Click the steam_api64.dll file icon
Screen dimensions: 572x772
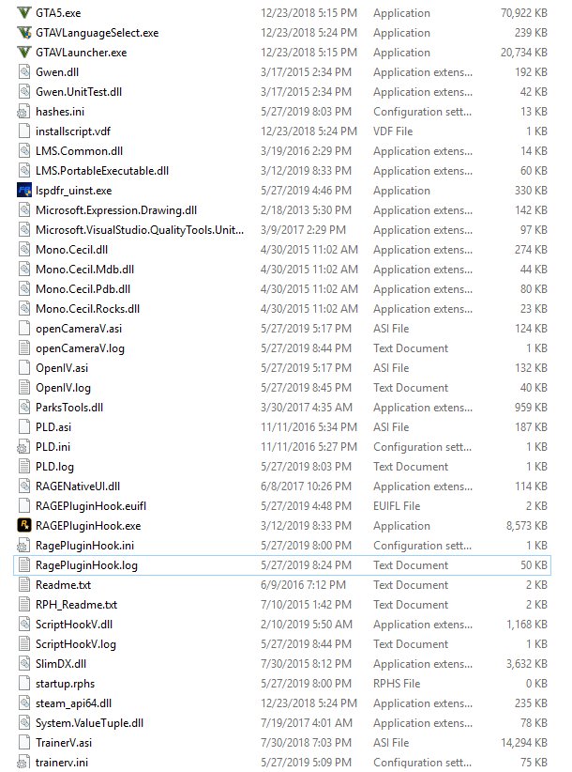[x=24, y=703]
